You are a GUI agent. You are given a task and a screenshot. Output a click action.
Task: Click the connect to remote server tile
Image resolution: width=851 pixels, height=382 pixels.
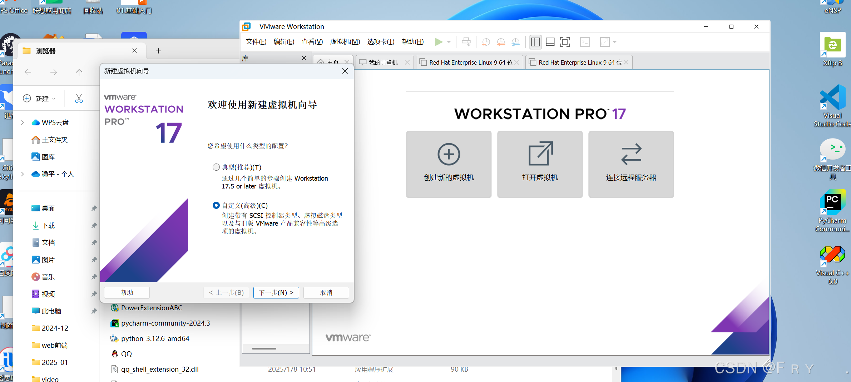pyautogui.click(x=631, y=164)
